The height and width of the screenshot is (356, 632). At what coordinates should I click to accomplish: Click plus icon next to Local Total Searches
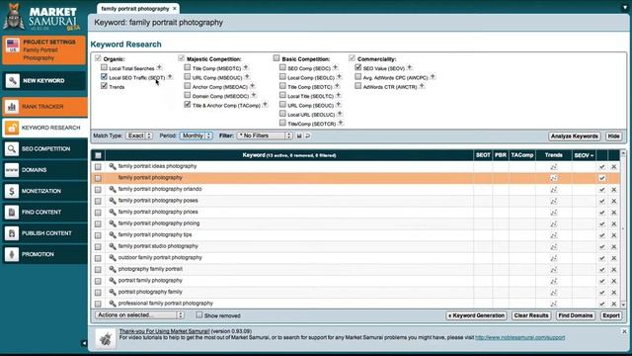(x=160, y=67)
